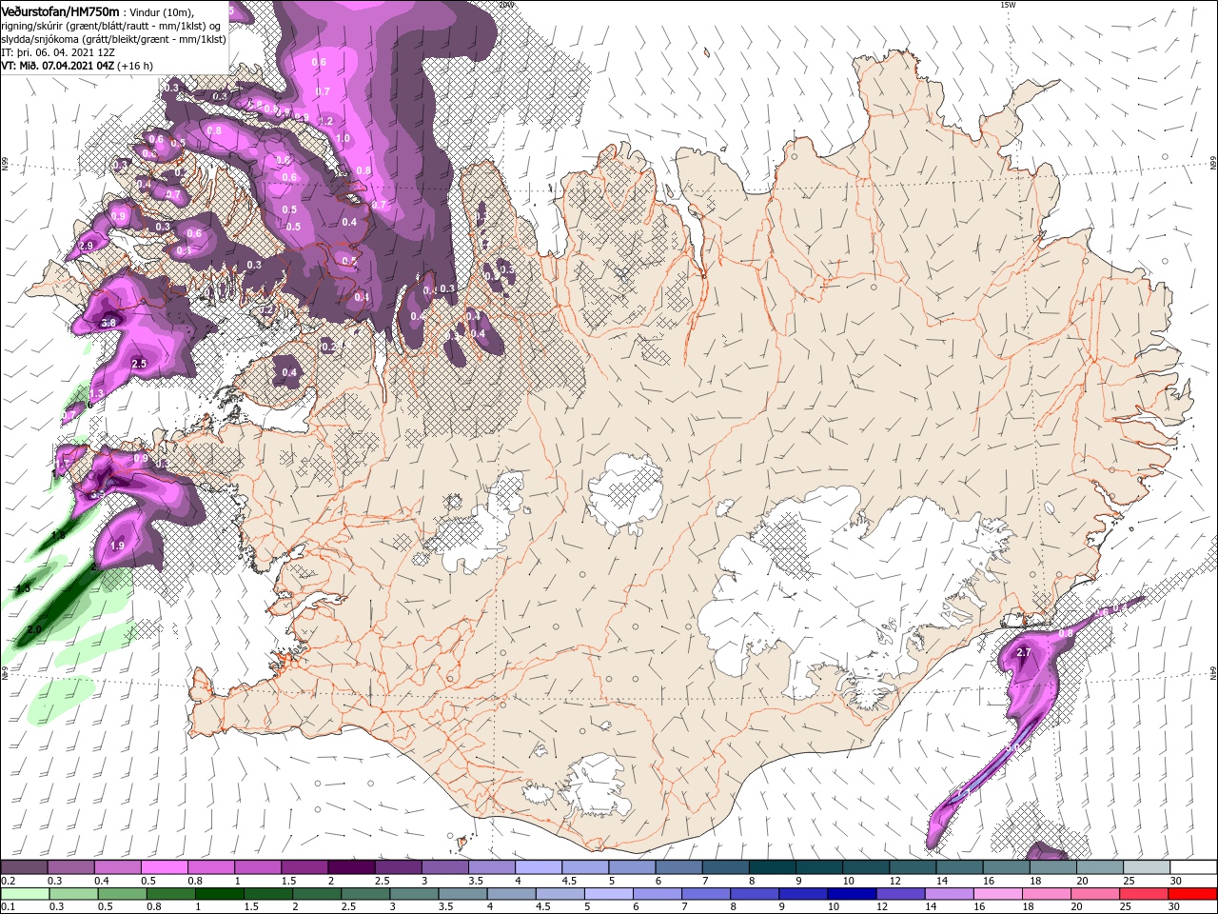Click the 3.8 precipitation value on the map

click(108, 323)
